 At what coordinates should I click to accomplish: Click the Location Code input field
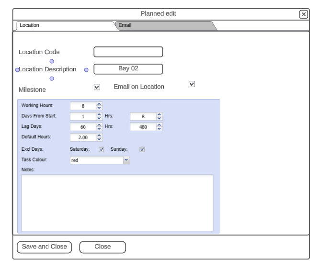[128, 52]
